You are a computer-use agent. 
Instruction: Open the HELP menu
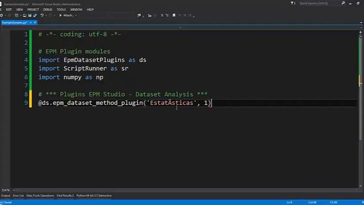coord(90,10)
